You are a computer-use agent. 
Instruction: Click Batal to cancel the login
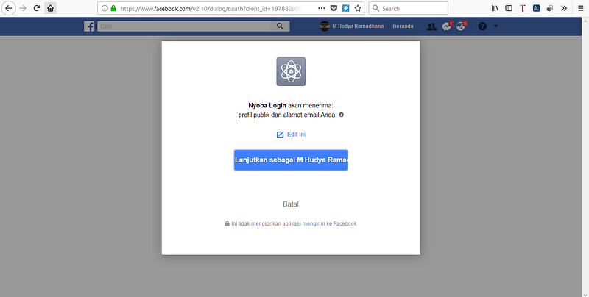[x=291, y=204]
